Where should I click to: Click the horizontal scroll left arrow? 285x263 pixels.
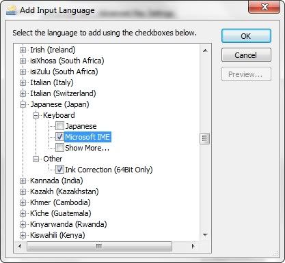pyautogui.click(x=20, y=246)
